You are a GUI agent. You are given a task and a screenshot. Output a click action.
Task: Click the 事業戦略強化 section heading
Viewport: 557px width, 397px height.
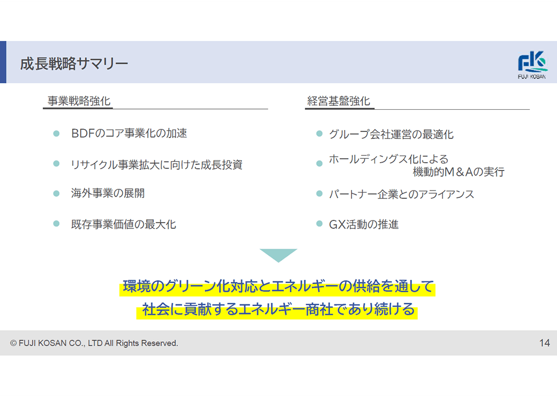(x=79, y=101)
